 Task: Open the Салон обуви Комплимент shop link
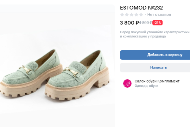click(x=157, y=81)
